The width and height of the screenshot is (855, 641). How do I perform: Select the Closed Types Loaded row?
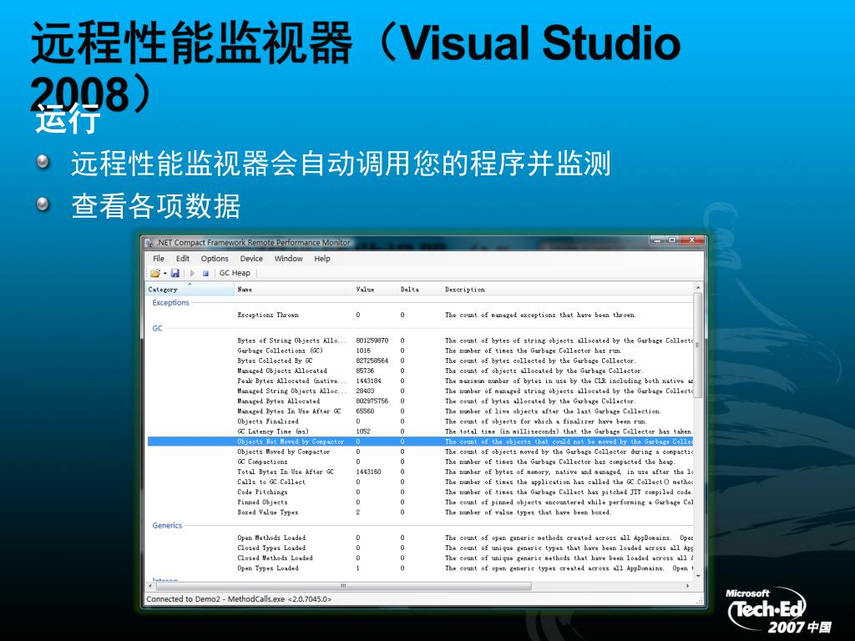tap(421, 548)
